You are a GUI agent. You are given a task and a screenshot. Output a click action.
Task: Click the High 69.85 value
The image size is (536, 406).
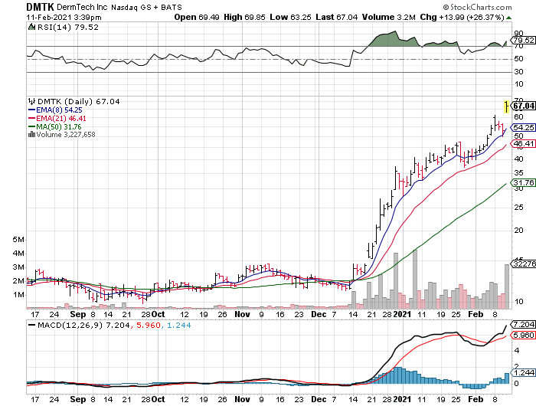pyautogui.click(x=244, y=17)
